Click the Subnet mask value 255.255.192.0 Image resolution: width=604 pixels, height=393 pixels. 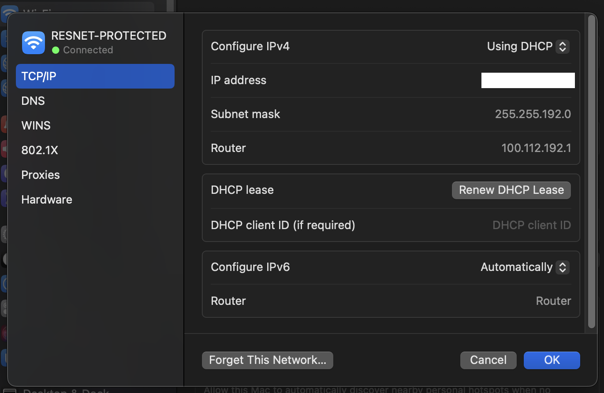pyautogui.click(x=533, y=114)
